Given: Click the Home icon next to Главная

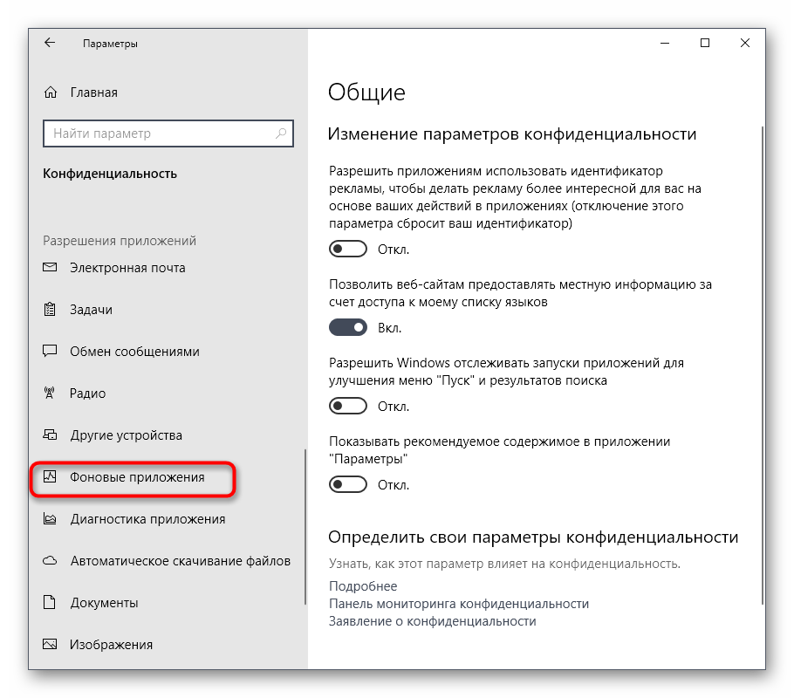Looking at the screenshot, I should (x=51, y=92).
